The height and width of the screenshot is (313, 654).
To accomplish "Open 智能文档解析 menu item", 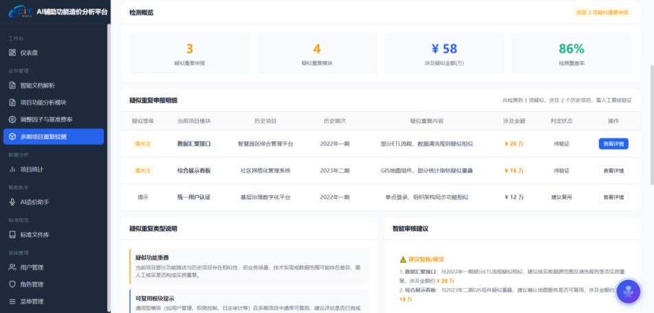I will [x=54, y=86].
